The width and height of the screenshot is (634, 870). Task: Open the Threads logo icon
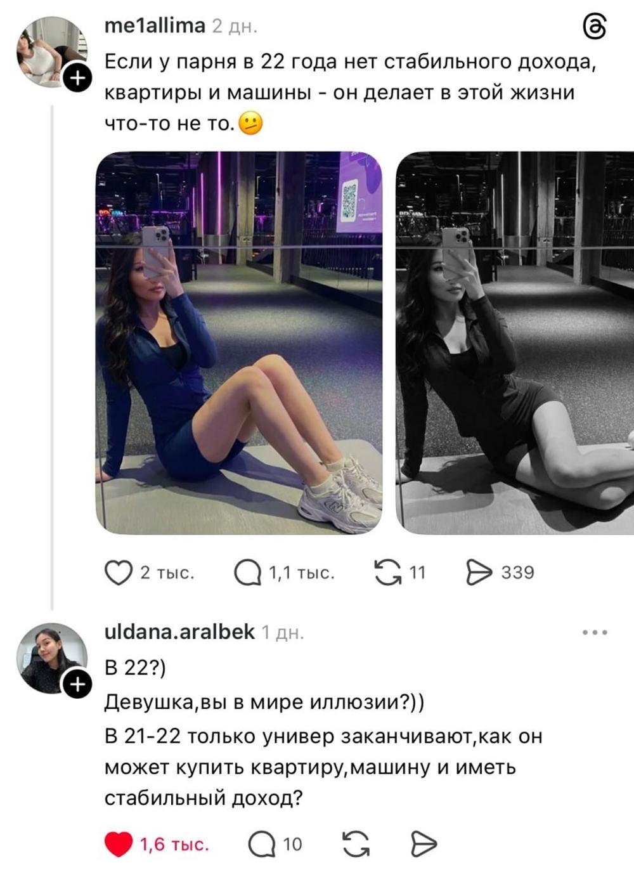tap(594, 27)
